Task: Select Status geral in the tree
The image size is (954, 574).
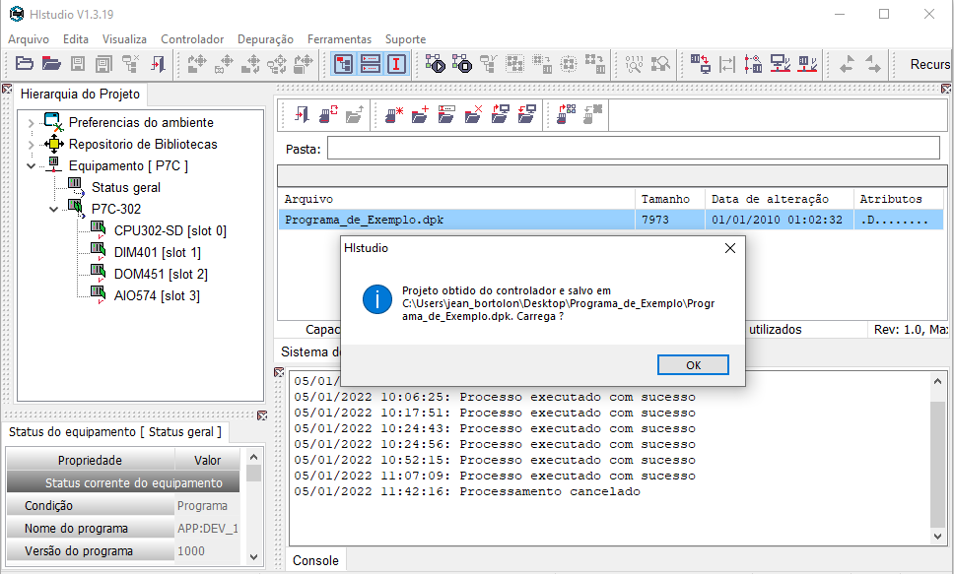Action: (126, 187)
